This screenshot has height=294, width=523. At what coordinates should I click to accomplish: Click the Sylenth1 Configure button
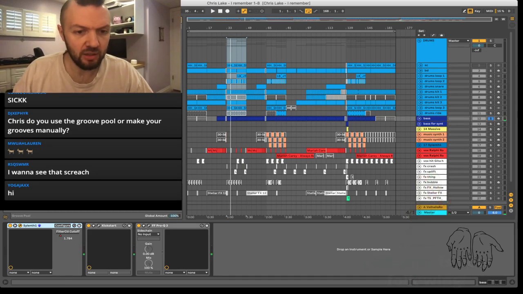click(63, 225)
